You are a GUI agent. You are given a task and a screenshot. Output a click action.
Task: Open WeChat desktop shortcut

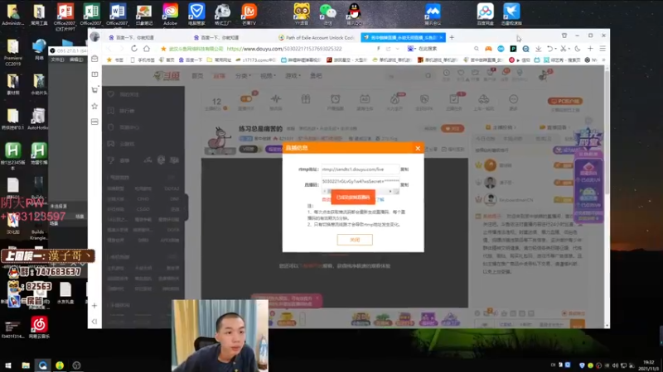(x=327, y=14)
